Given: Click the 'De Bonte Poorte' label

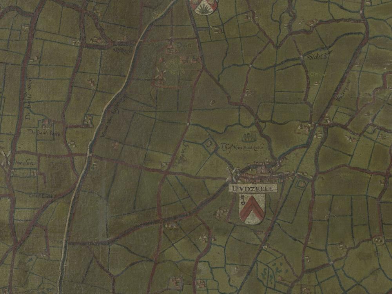Looking at the screenshot, I should [x=44, y=134].
